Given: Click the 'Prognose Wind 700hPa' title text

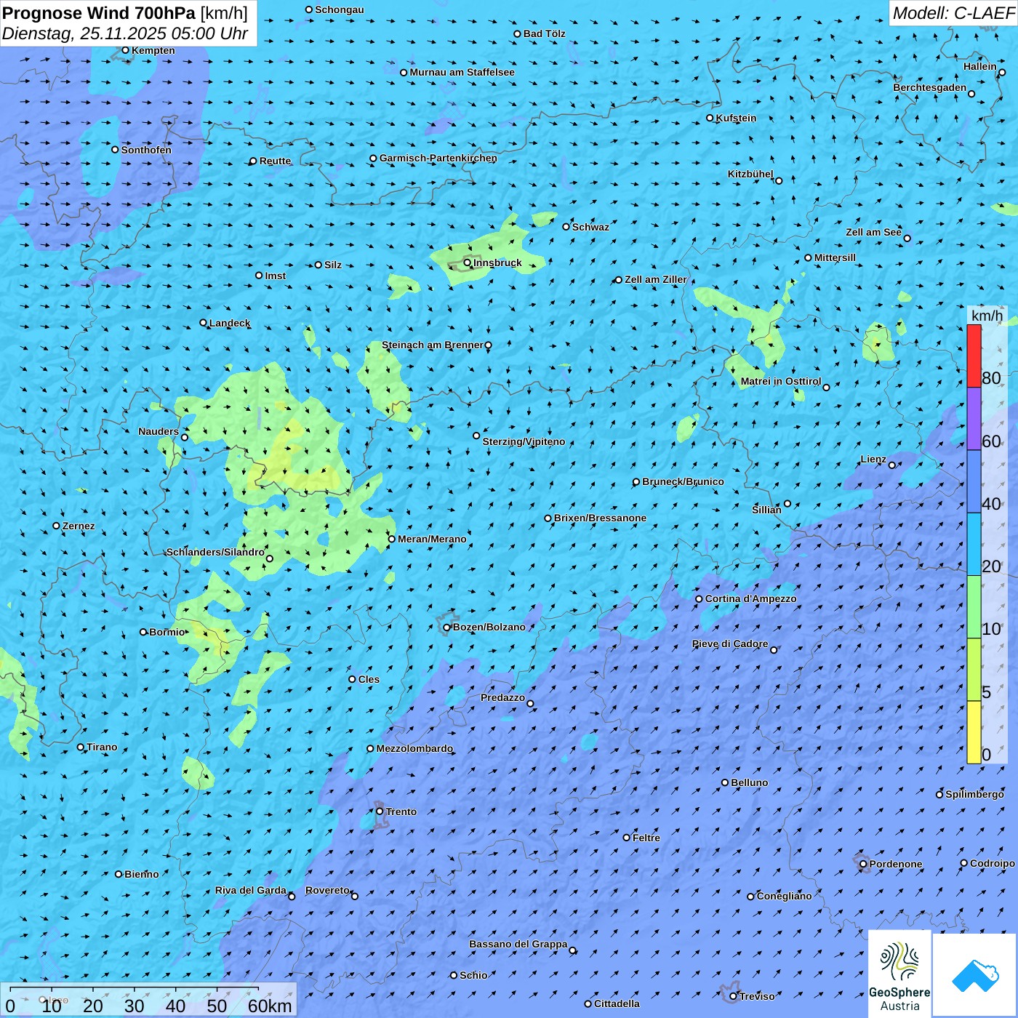Looking at the screenshot, I should pyautogui.click(x=100, y=13).
